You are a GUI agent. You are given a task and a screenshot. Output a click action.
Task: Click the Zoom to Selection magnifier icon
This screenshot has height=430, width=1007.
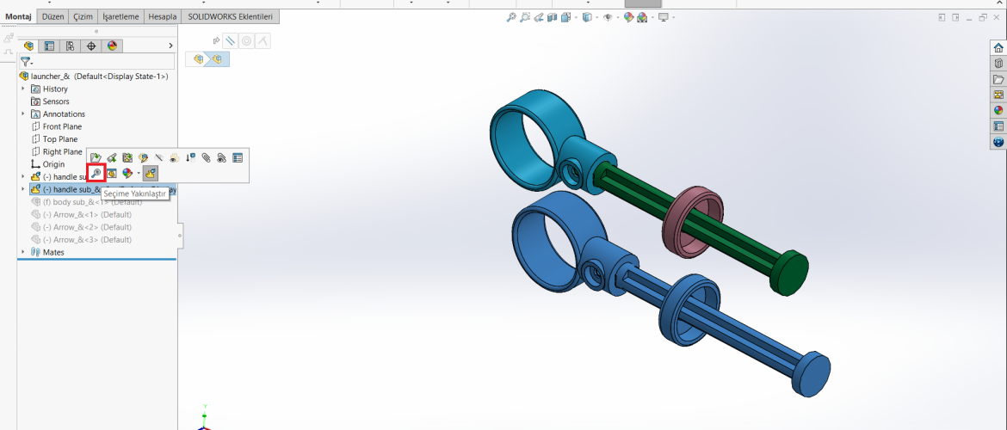pyautogui.click(x=96, y=174)
